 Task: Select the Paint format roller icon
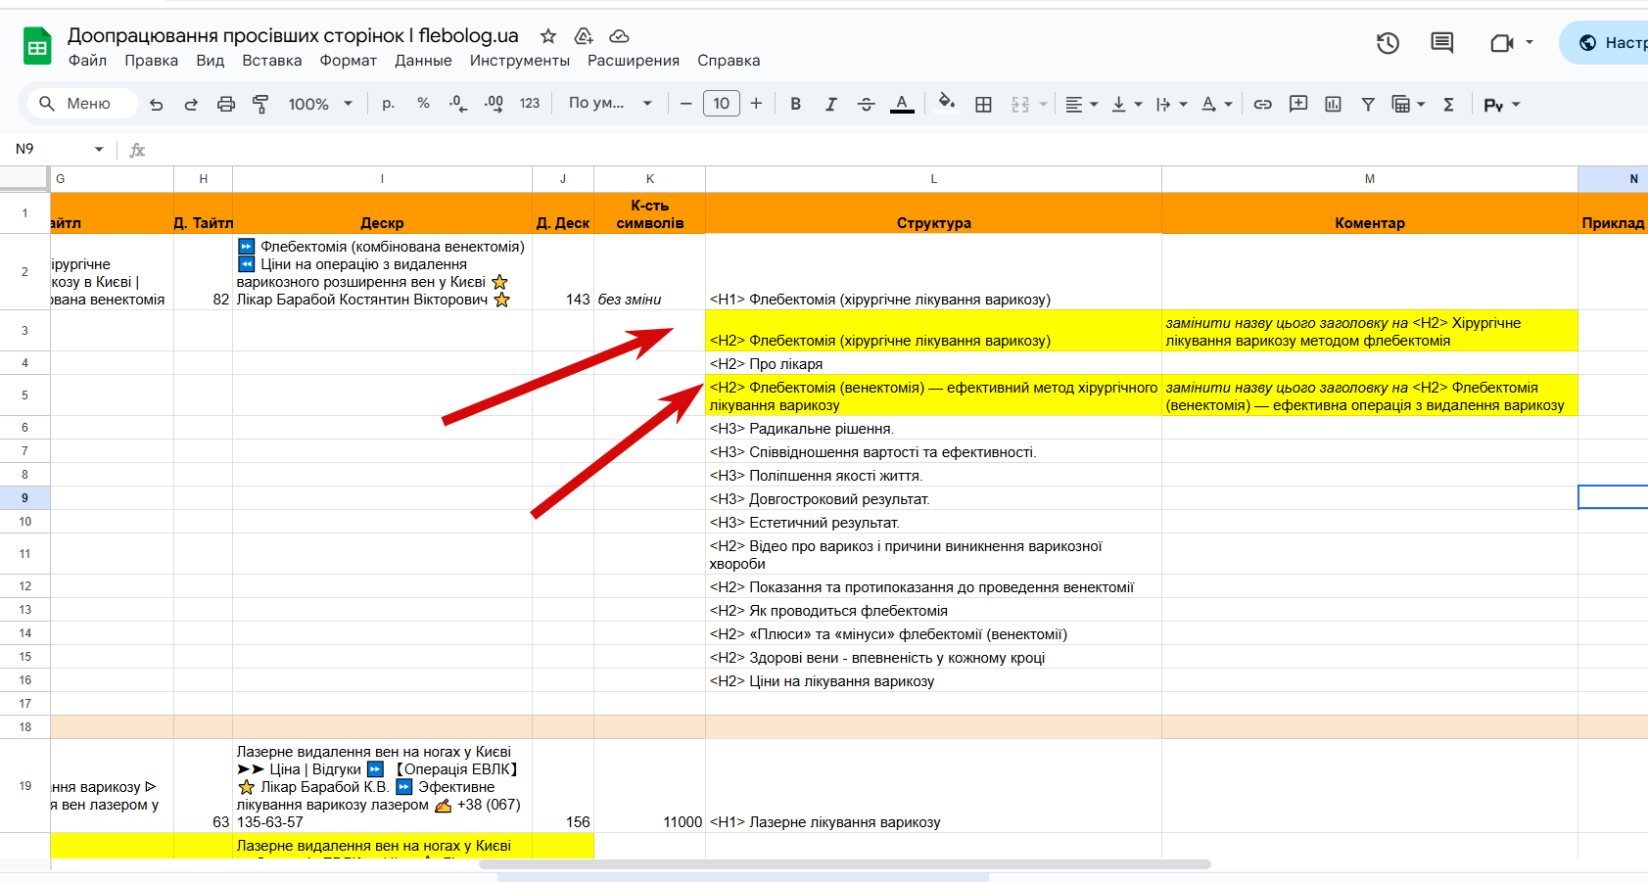pos(260,104)
